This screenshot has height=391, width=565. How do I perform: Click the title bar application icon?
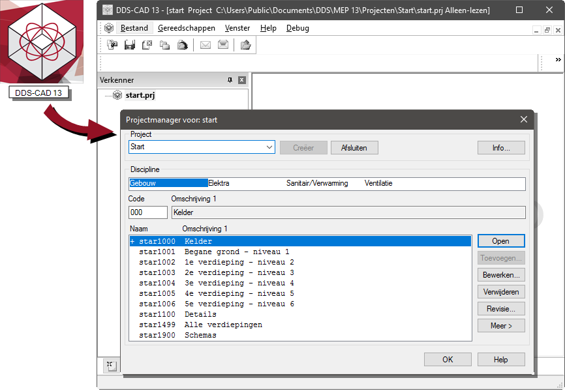[x=108, y=10]
